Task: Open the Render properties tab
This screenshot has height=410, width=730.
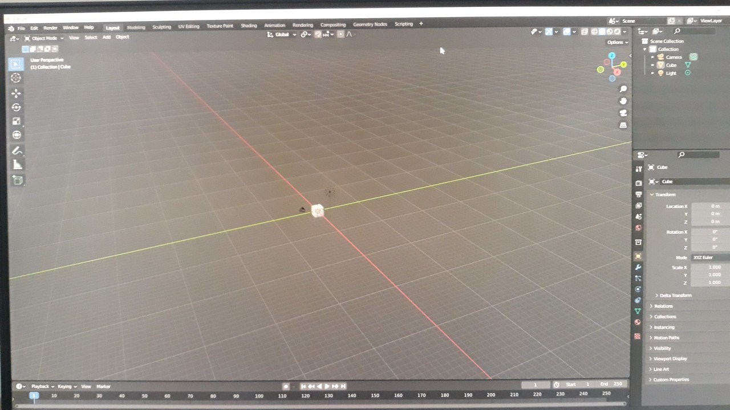Action: [638, 183]
